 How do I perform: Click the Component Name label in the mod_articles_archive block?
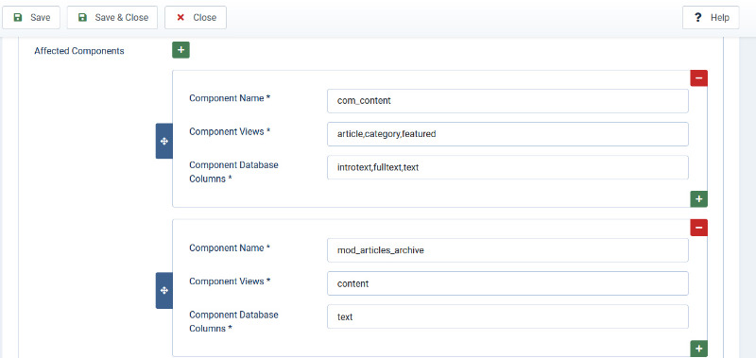pos(230,247)
